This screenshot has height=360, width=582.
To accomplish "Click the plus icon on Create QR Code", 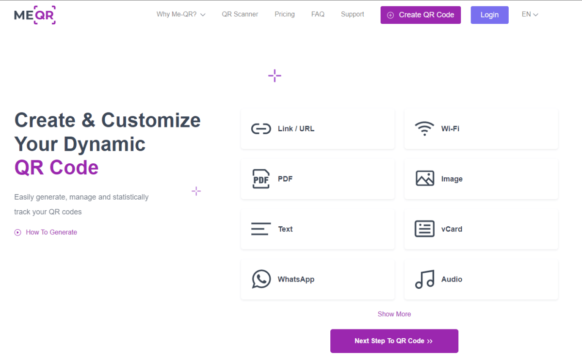I will click(390, 15).
